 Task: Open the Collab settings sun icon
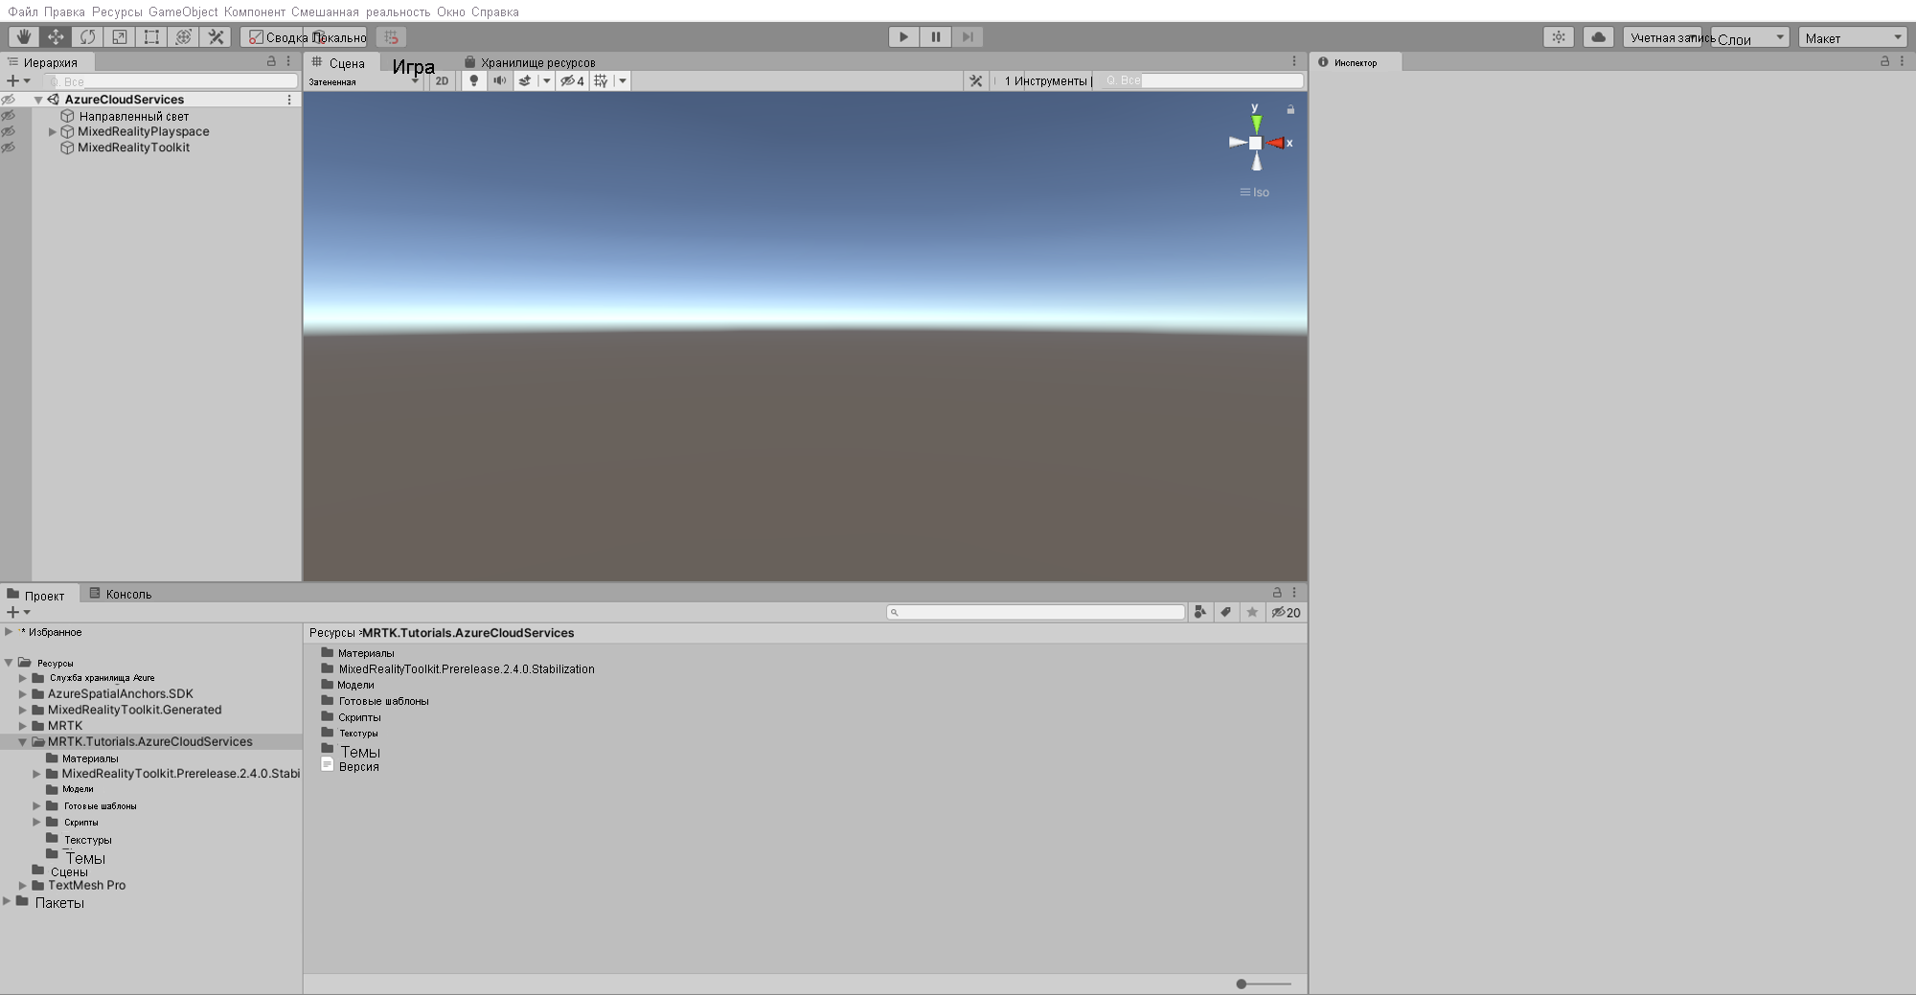[1559, 37]
